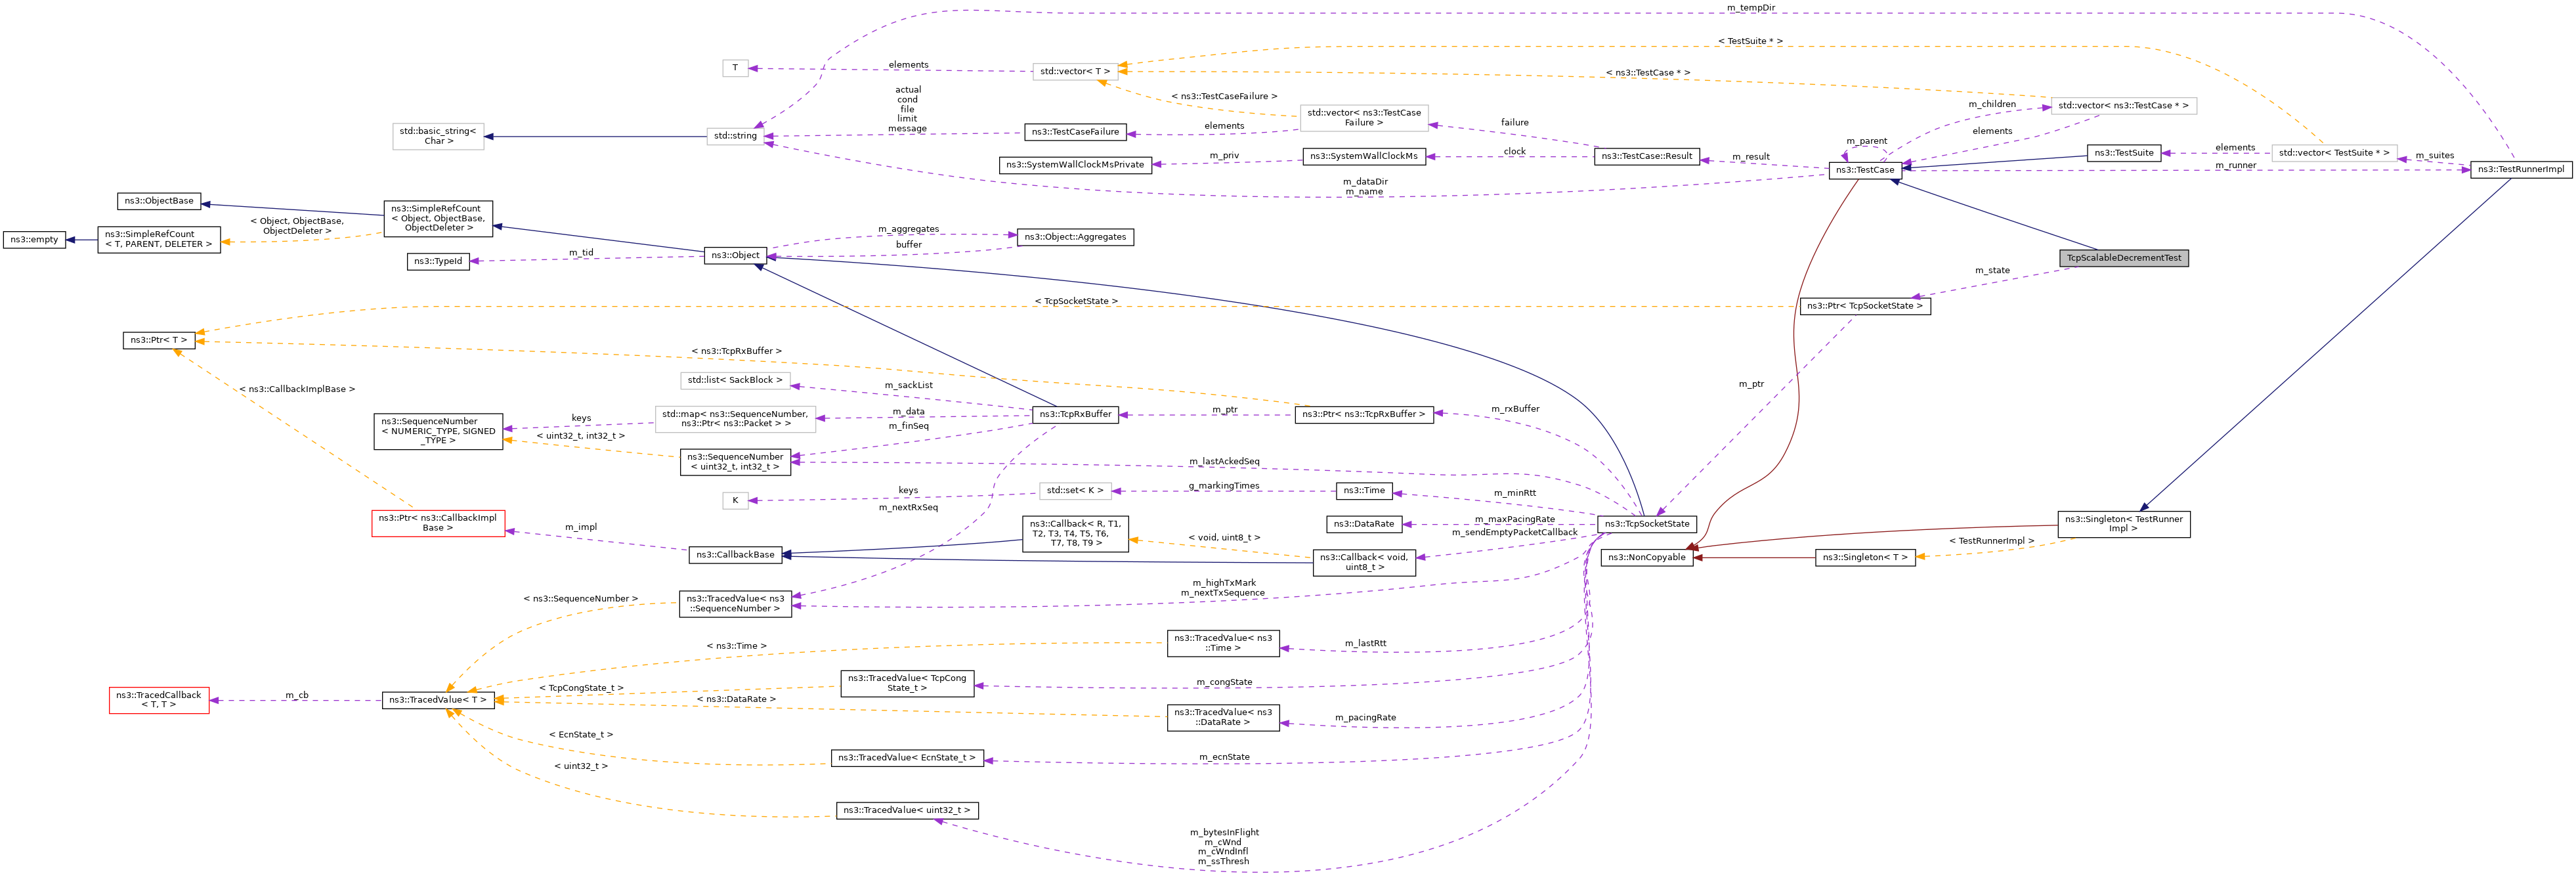The width and height of the screenshot is (2576, 876).
Task: Click the m_congState edge label
Action: 1224,682
